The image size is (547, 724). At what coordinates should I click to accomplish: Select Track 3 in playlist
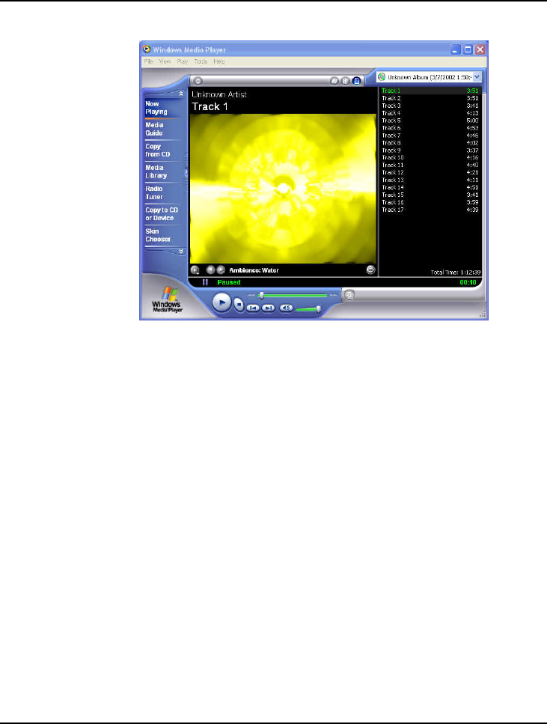pos(430,106)
